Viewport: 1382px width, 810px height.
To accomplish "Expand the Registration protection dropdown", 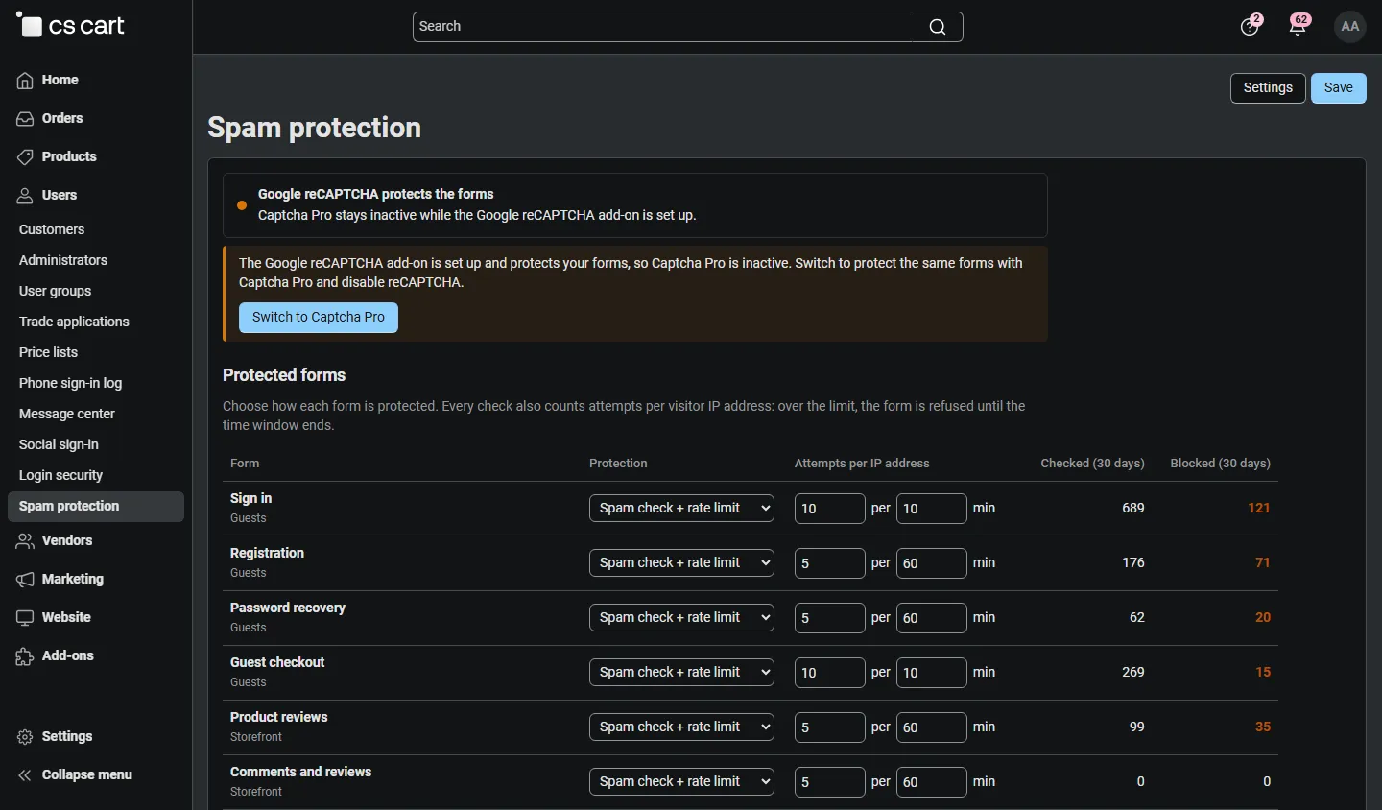I will pos(681,563).
